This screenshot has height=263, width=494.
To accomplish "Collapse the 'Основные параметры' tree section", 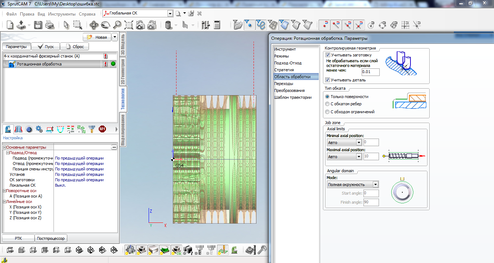I will tap(4, 148).
